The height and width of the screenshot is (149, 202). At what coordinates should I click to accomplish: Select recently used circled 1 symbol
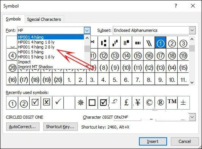tap(12, 103)
